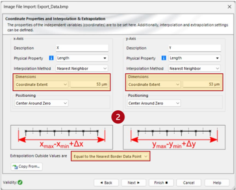The height and width of the screenshot is (190, 236).
Task: Click the green Validity checkmark icon
Action: click(20, 183)
